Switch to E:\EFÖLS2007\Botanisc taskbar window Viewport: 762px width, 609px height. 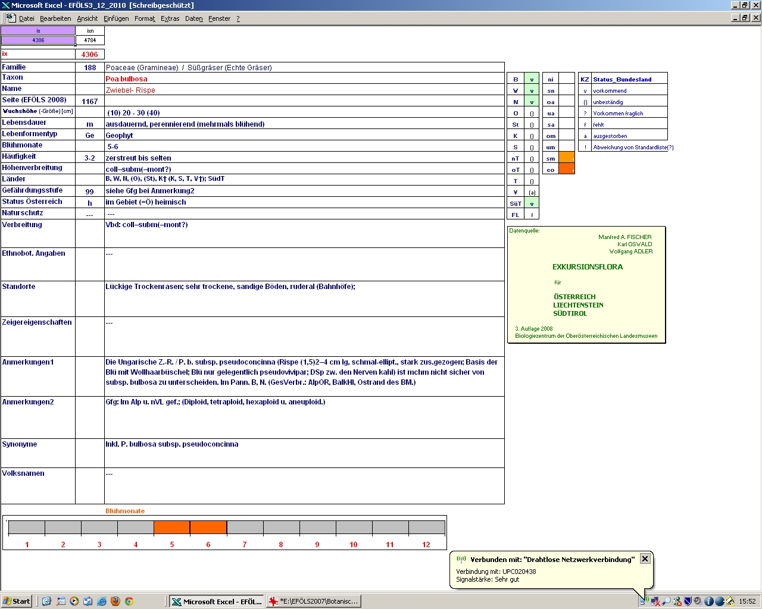(x=313, y=601)
